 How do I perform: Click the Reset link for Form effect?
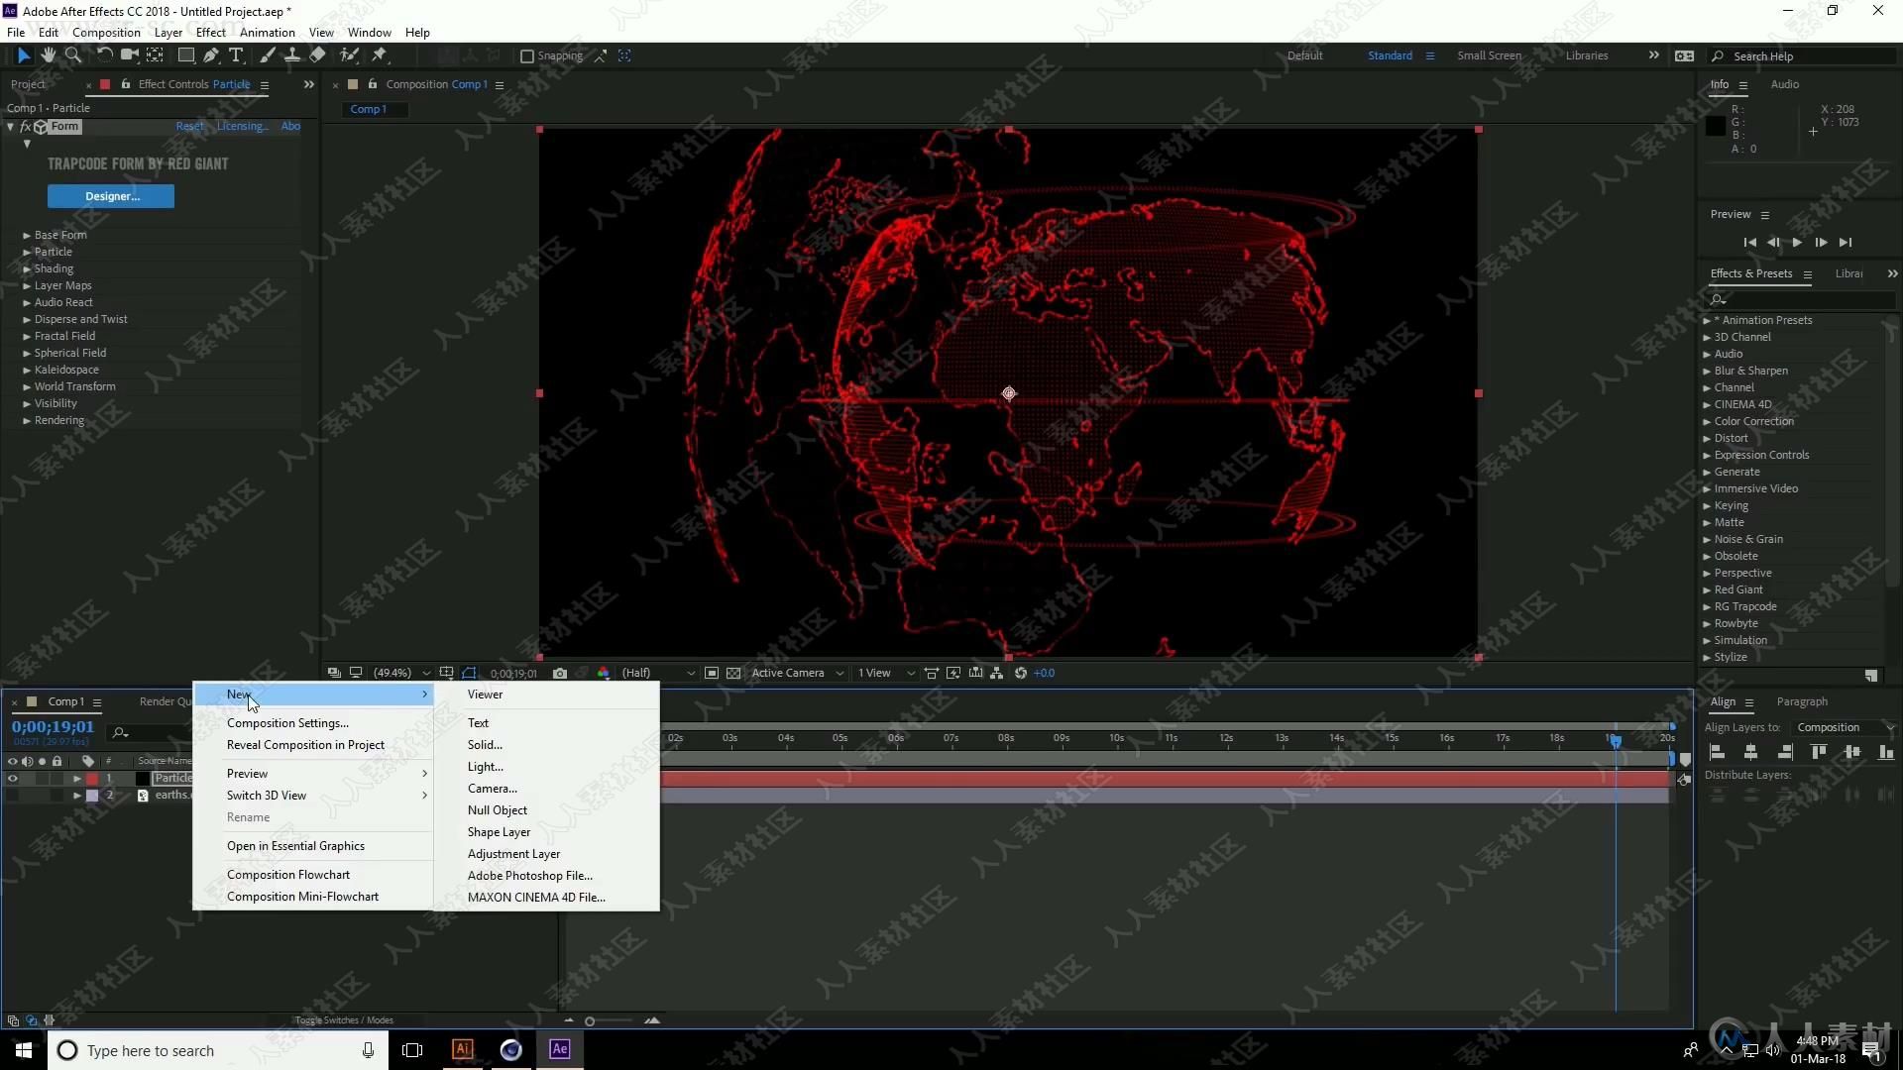(189, 127)
